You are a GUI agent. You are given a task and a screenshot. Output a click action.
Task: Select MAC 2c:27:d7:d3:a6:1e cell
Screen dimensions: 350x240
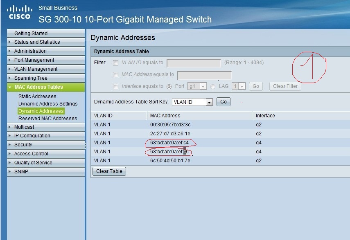point(170,134)
